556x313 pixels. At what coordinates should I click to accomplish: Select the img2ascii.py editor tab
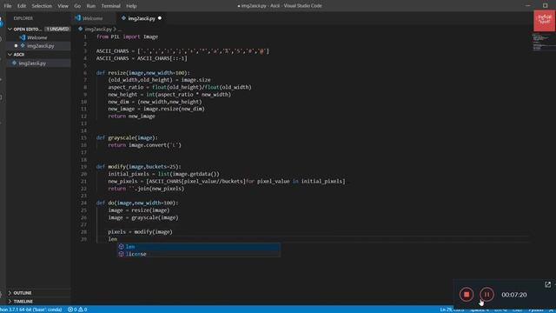click(141, 18)
